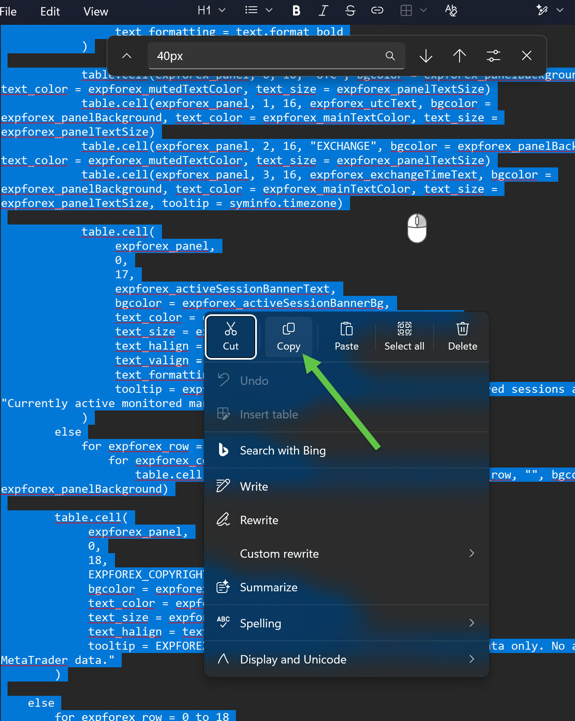Click the Rewrite pen icon
This screenshot has width=575, height=721.
coord(223,520)
